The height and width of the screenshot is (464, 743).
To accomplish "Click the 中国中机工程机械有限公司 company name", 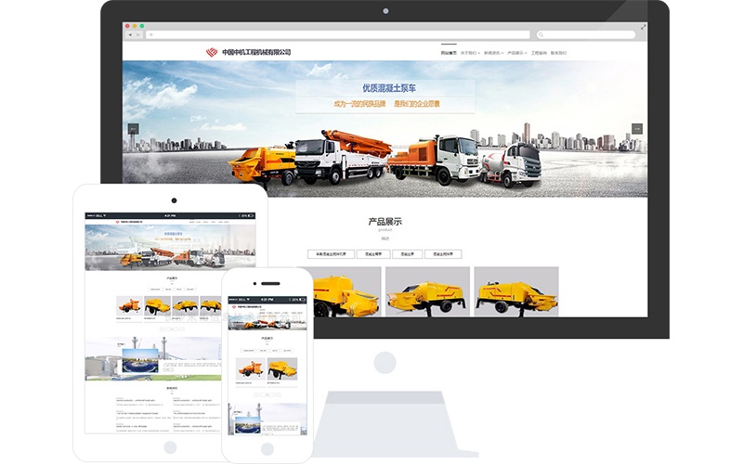I will click(x=256, y=53).
